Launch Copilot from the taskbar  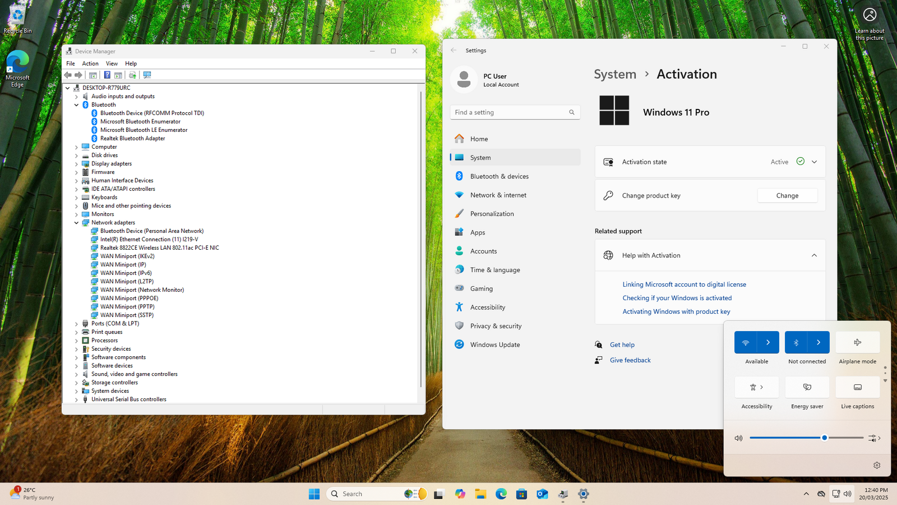point(460,494)
